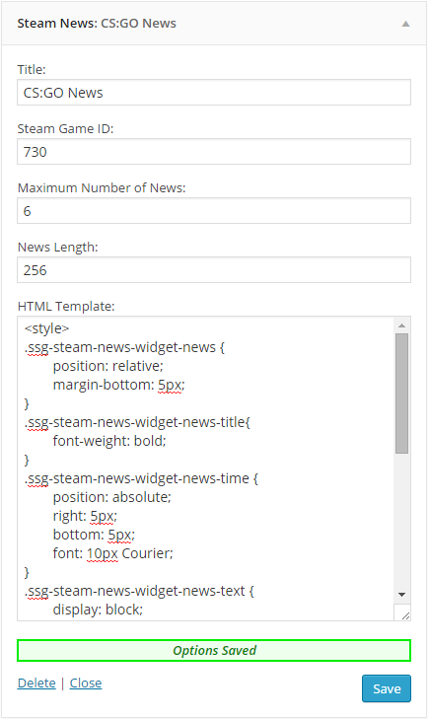Image resolution: width=428 pixels, height=719 pixels.
Task: Click the 'Maximum Number of News:' label
Action: coord(102,187)
